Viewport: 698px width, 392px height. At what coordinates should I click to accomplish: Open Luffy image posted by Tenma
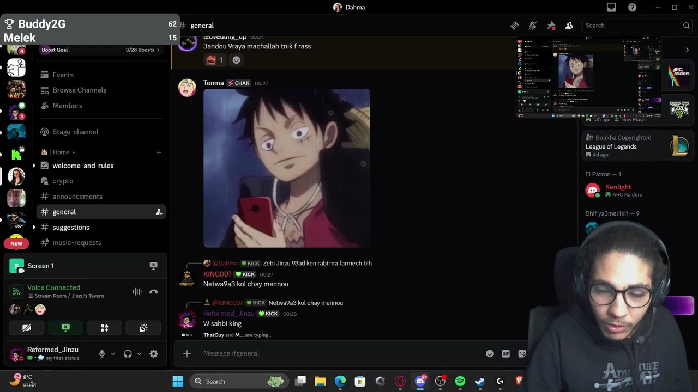[x=287, y=168]
